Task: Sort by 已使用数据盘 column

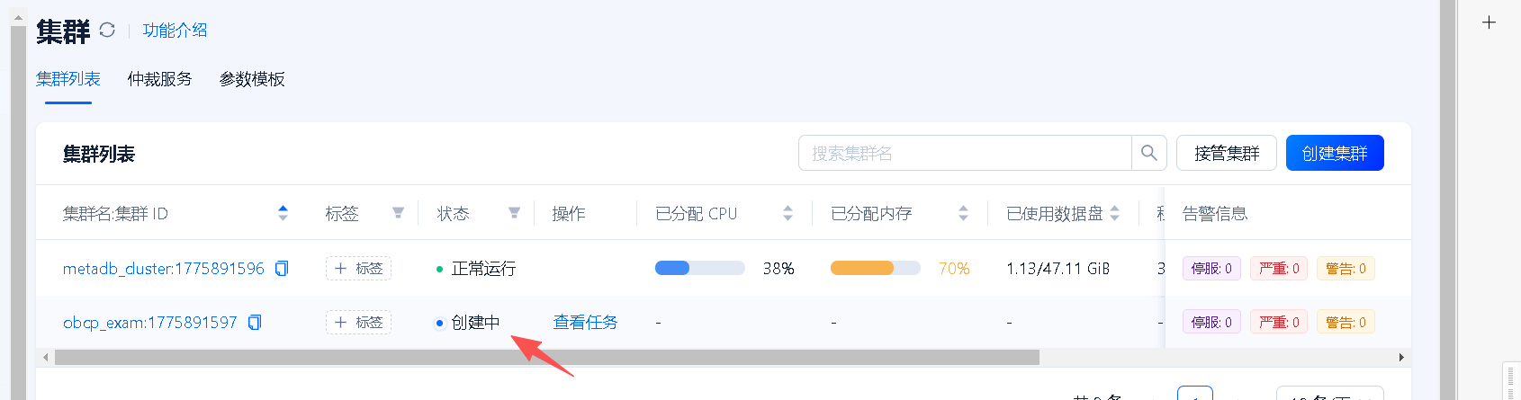Action: click(x=1114, y=213)
